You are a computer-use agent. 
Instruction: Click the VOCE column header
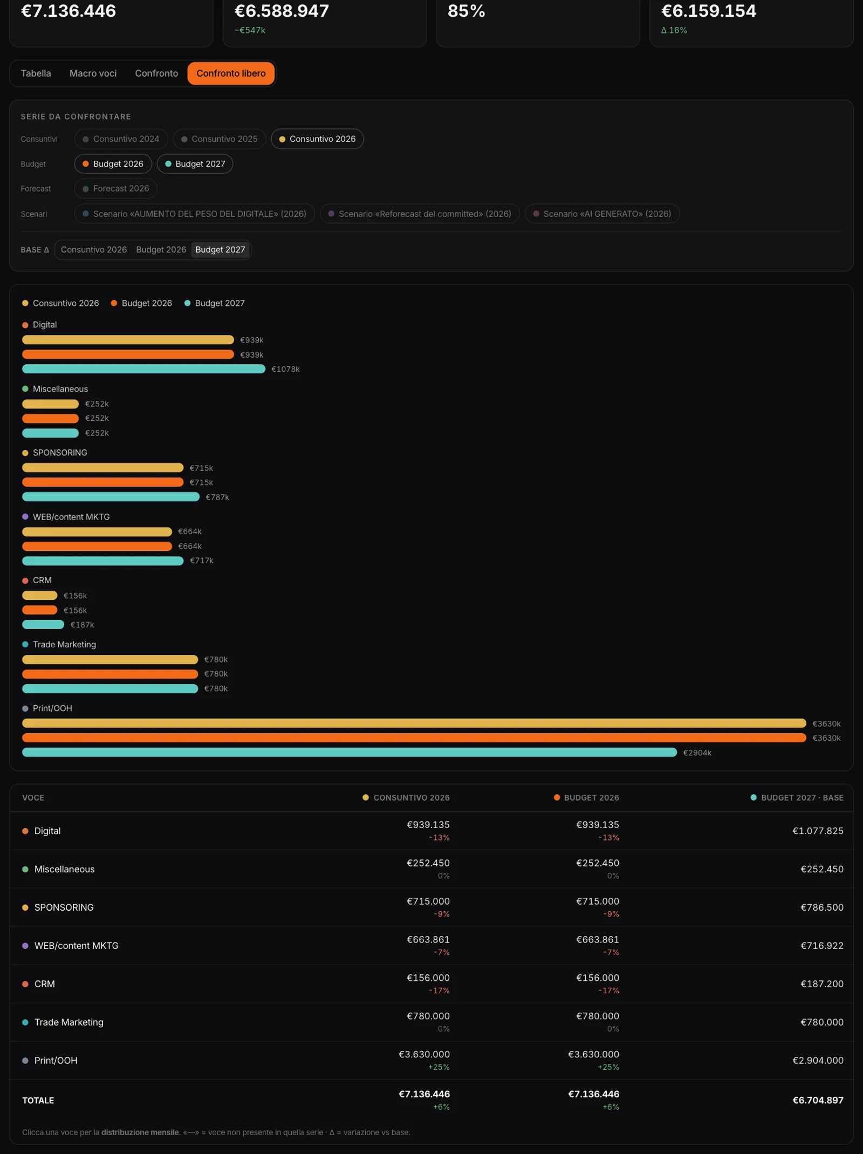(x=33, y=797)
